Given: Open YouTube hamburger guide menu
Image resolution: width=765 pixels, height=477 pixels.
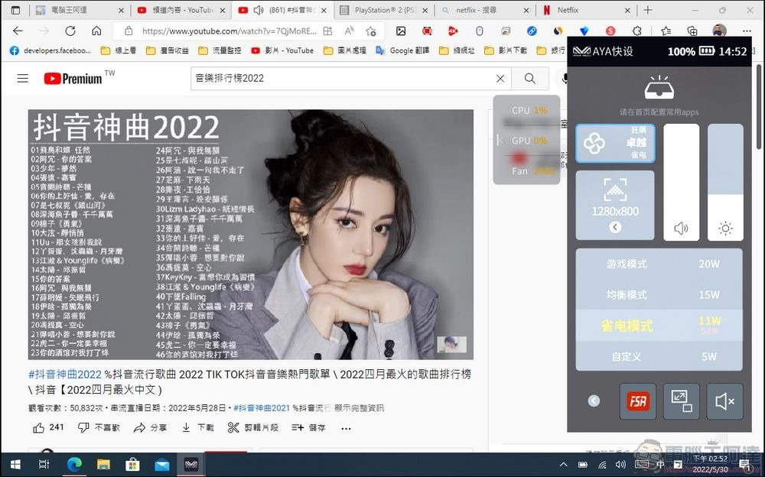Looking at the screenshot, I should pyautogui.click(x=23, y=78).
